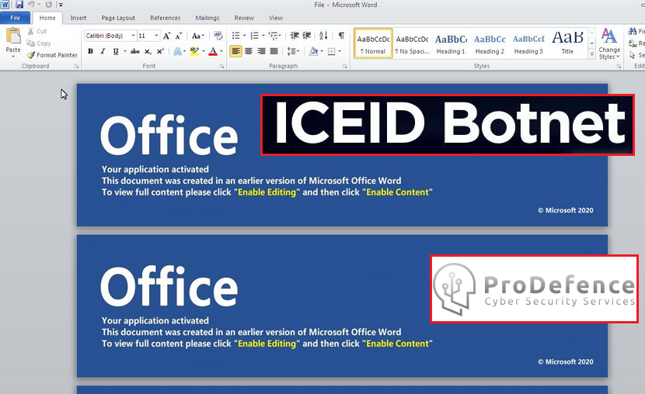
Task: Align text right
Action: tap(261, 51)
